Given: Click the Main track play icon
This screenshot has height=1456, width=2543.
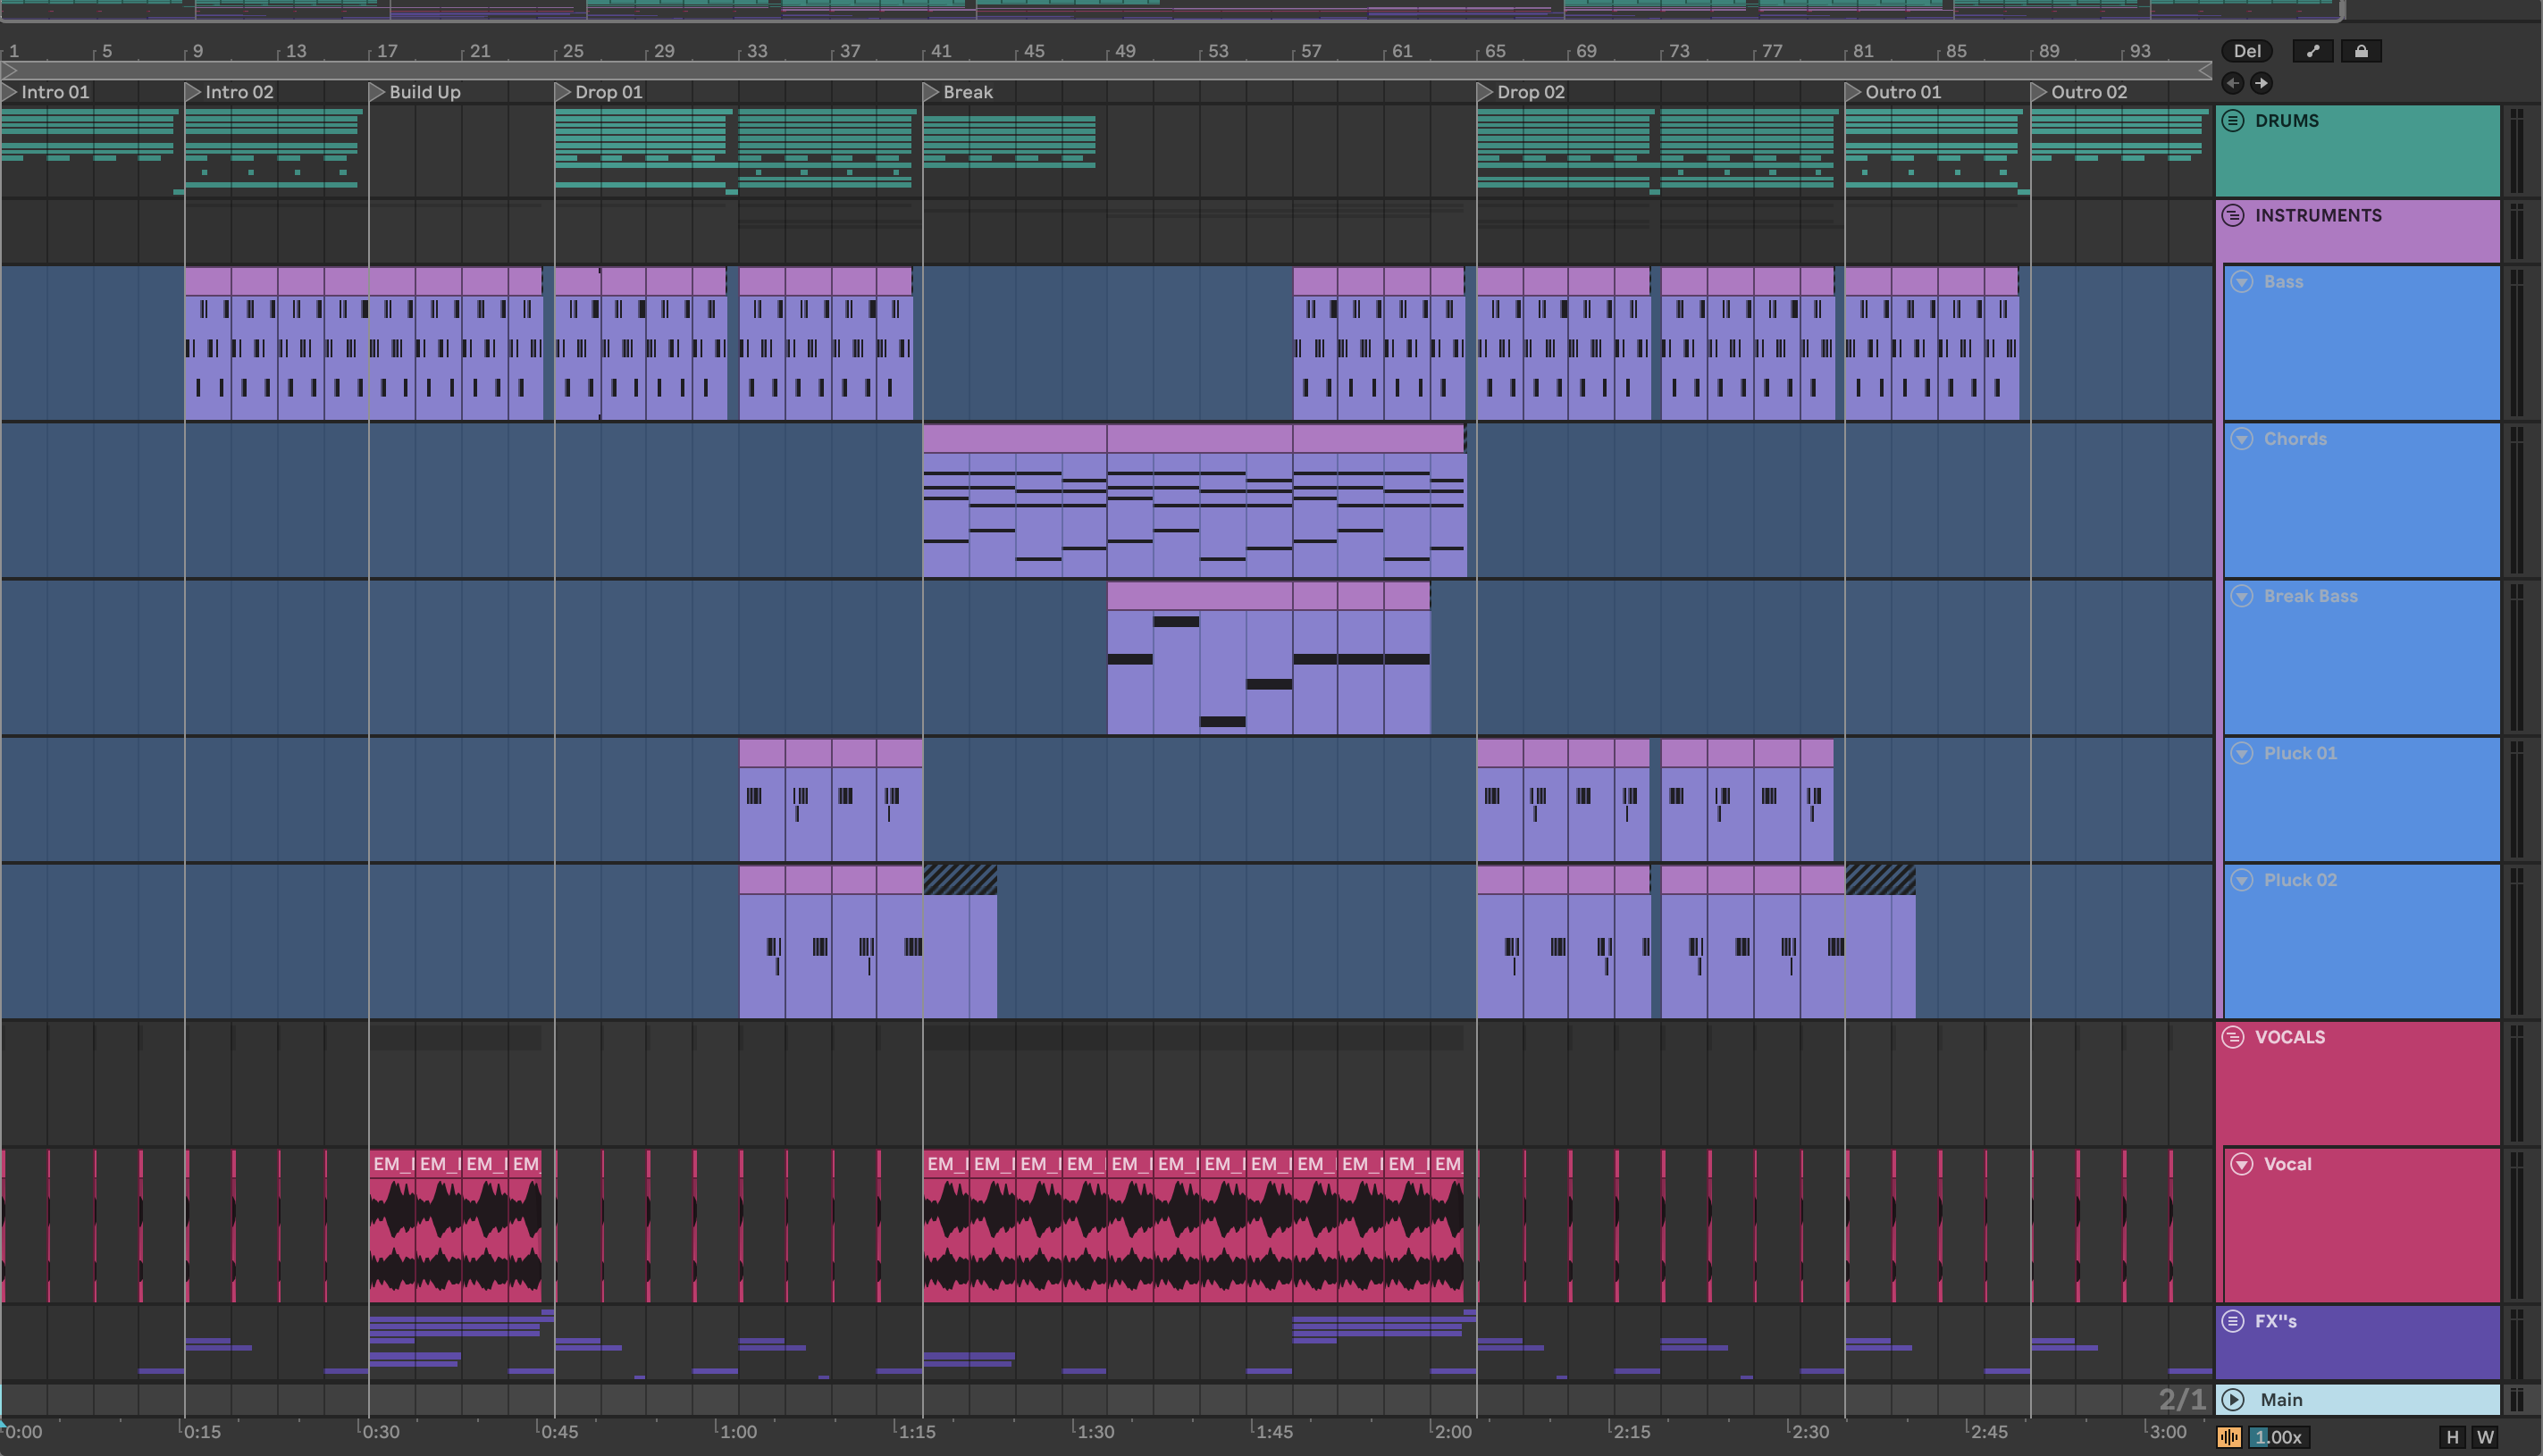Looking at the screenshot, I should (x=2233, y=1399).
